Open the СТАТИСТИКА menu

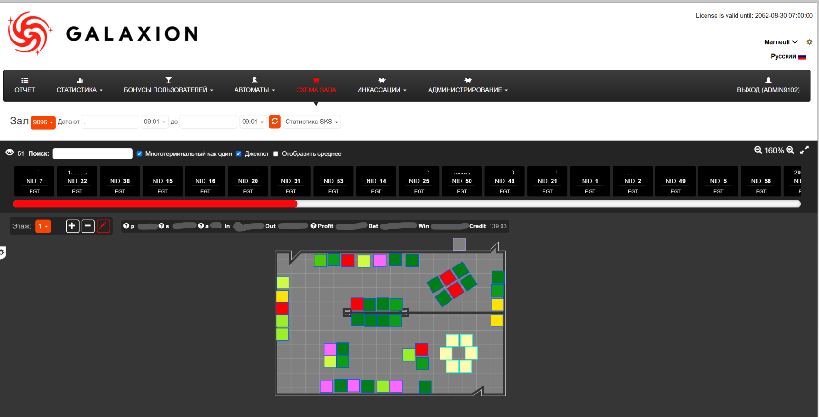[79, 85]
